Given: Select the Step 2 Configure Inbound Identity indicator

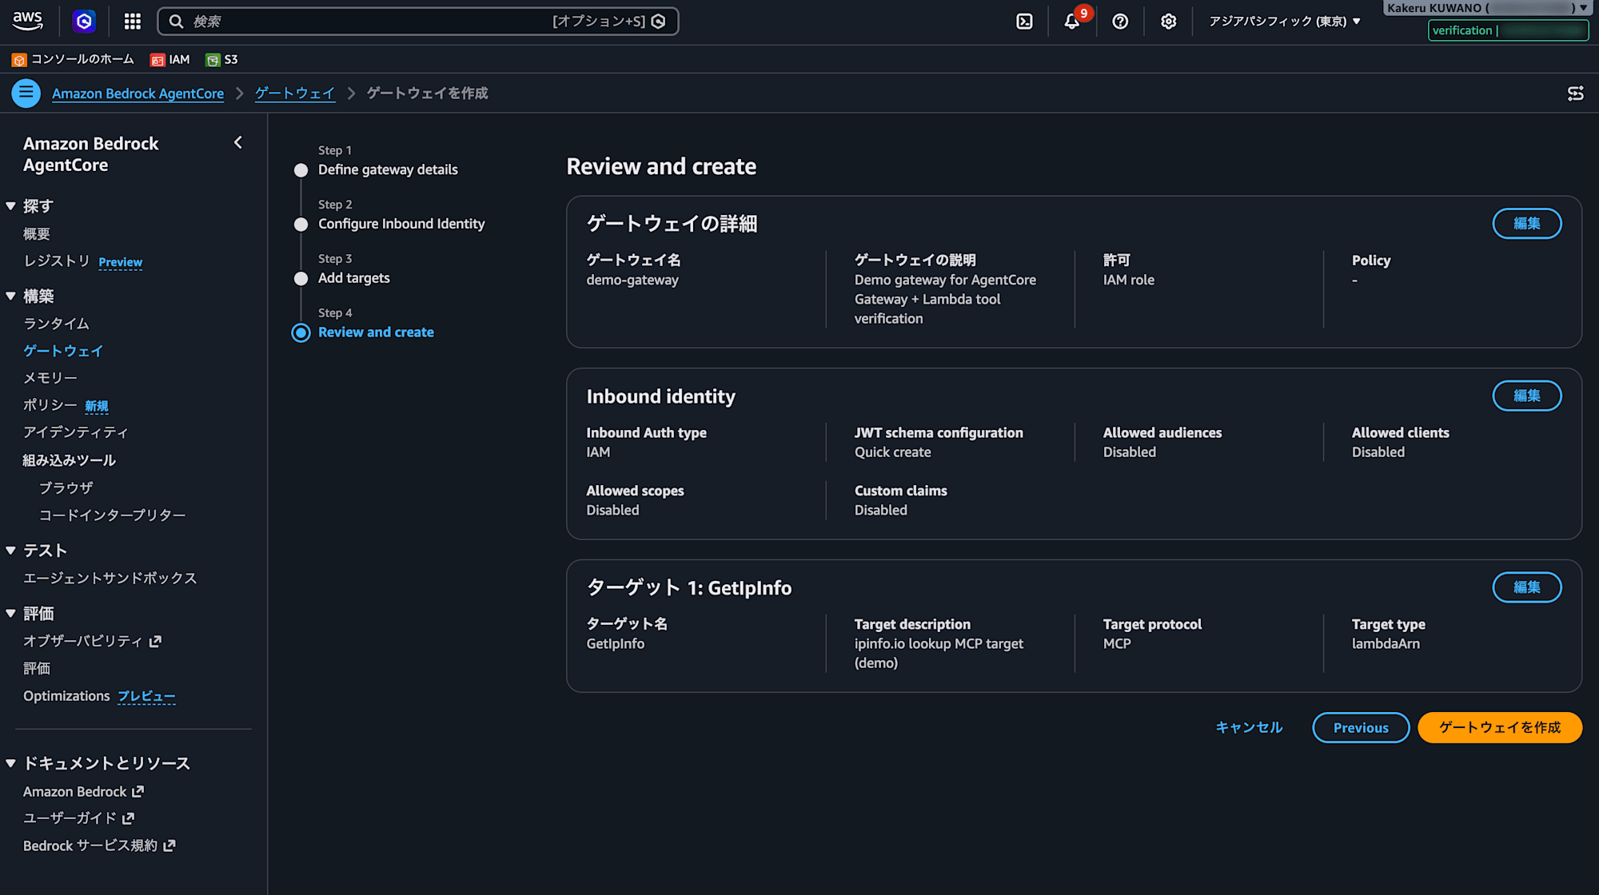Looking at the screenshot, I should (x=301, y=225).
